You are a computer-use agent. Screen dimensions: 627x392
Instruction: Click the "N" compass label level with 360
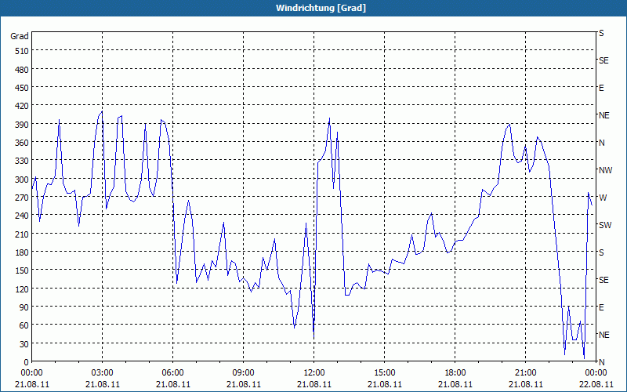click(x=602, y=143)
